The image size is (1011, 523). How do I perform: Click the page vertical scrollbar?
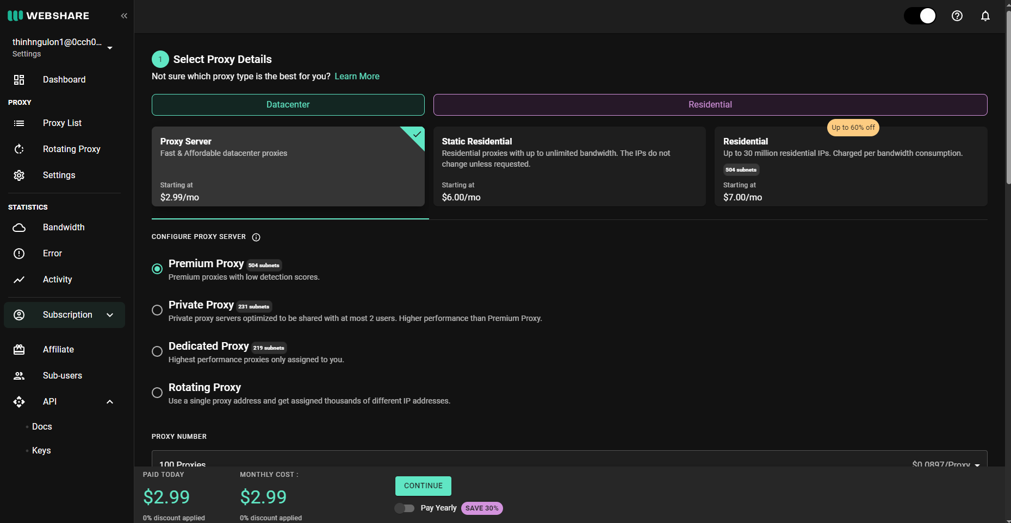pyautogui.click(x=1008, y=98)
